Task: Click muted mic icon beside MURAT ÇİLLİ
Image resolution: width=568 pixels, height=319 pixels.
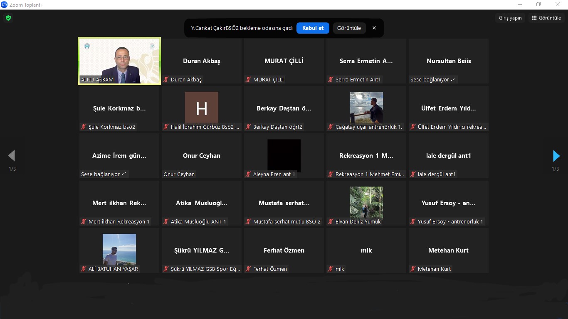Action: (x=249, y=80)
